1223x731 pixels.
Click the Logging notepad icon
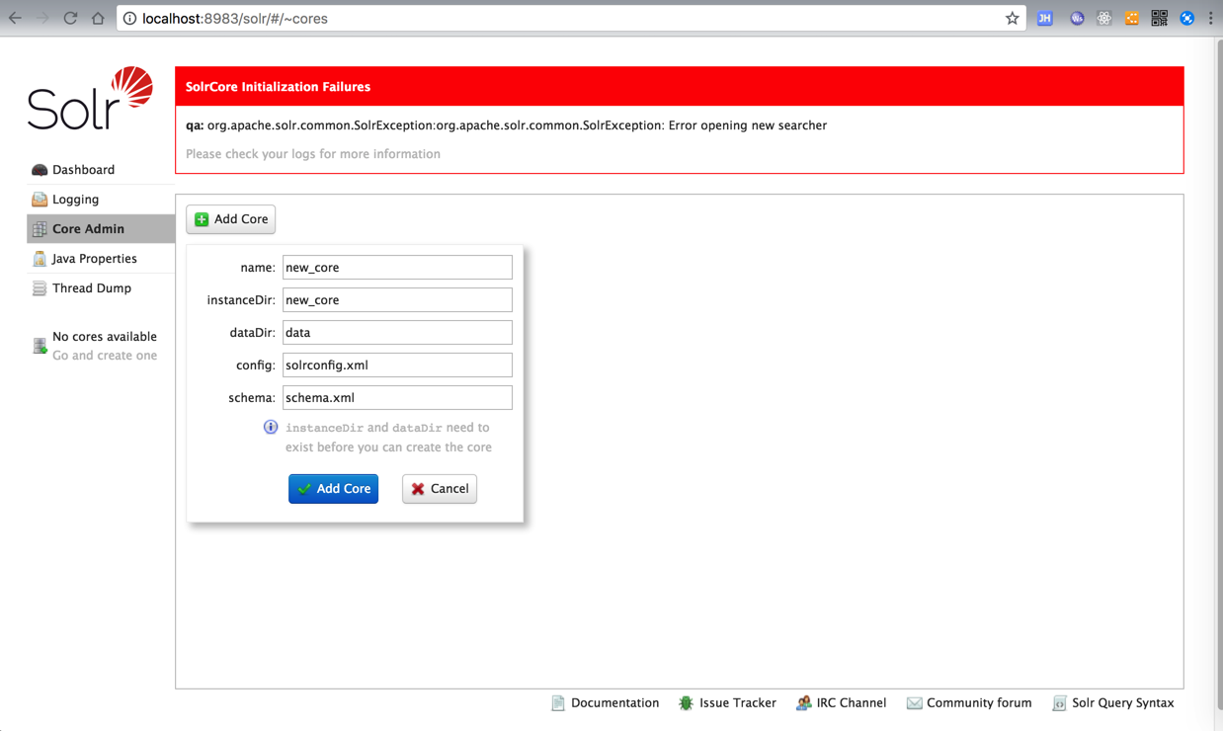(x=40, y=200)
